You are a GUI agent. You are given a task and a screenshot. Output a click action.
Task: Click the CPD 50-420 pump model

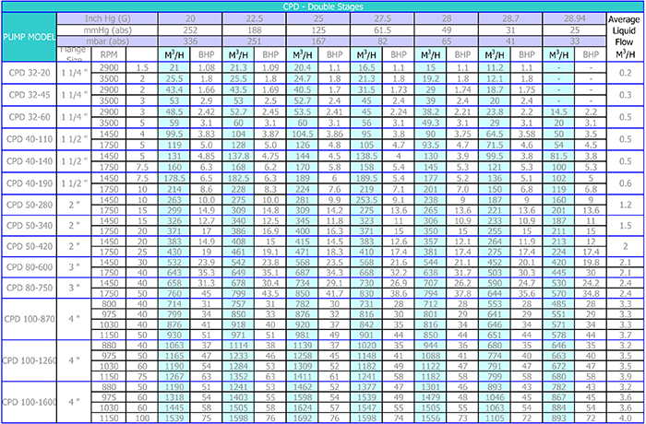(30, 245)
